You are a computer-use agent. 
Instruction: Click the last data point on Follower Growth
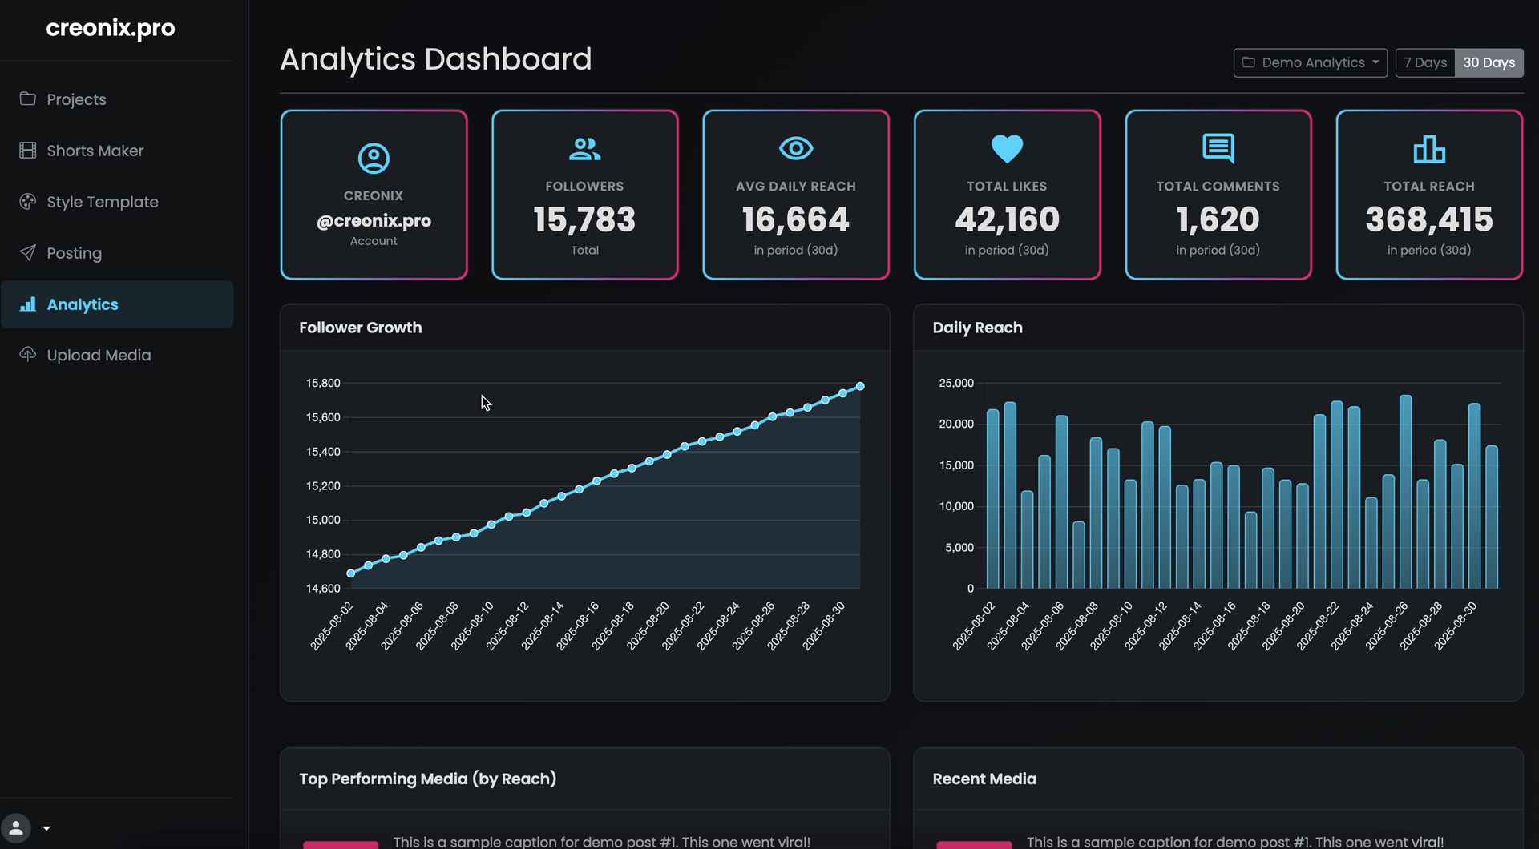pyautogui.click(x=860, y=386)
